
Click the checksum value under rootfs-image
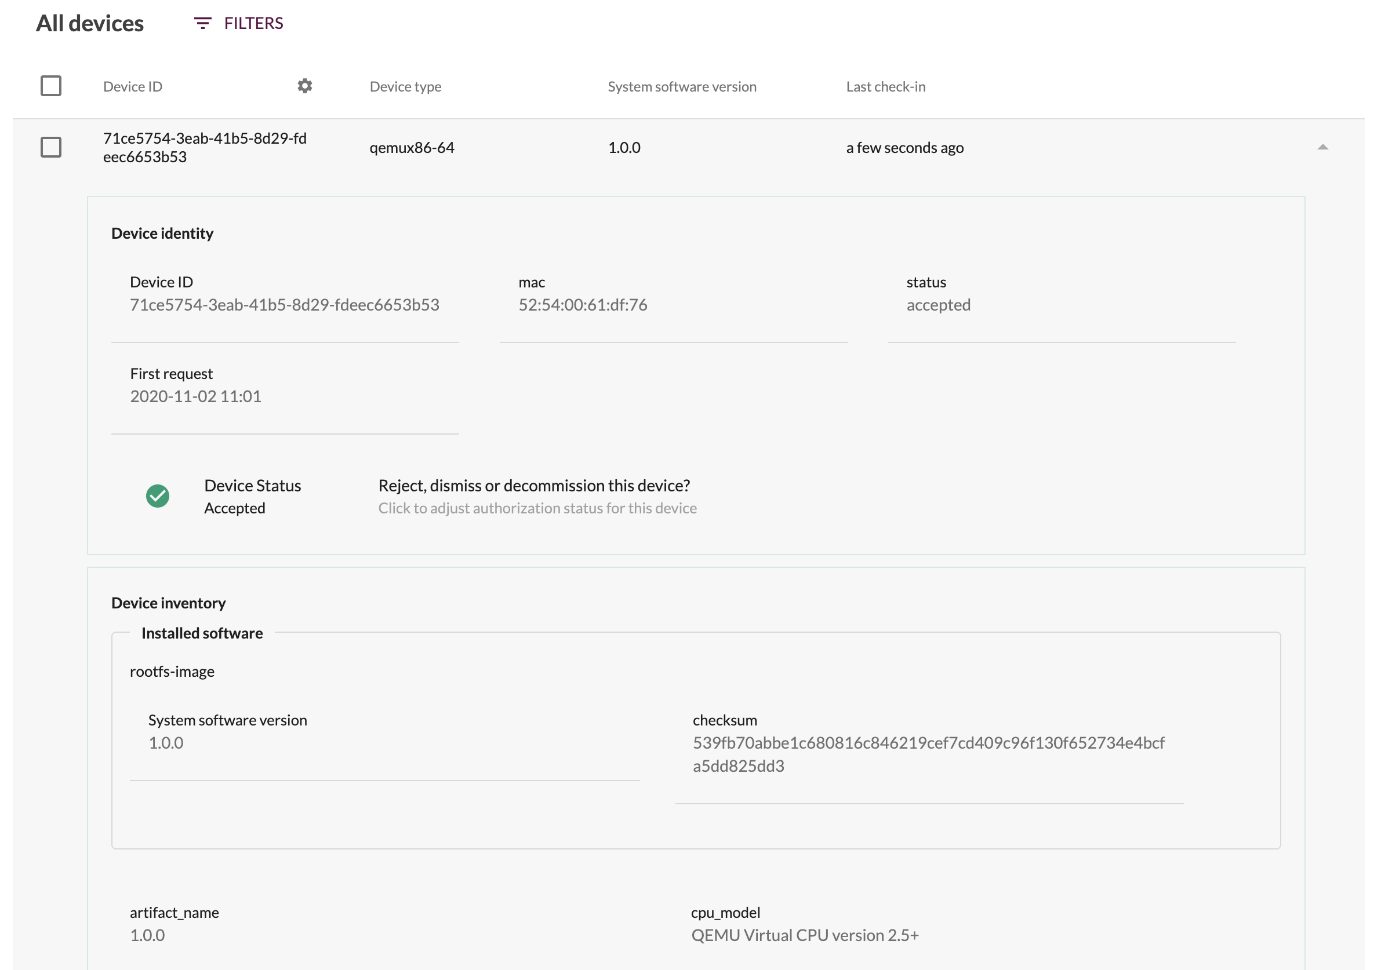click(928, 754)
